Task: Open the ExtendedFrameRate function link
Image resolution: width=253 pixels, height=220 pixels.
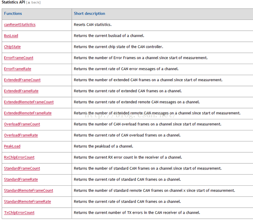Action: click(x=21, y=91)
